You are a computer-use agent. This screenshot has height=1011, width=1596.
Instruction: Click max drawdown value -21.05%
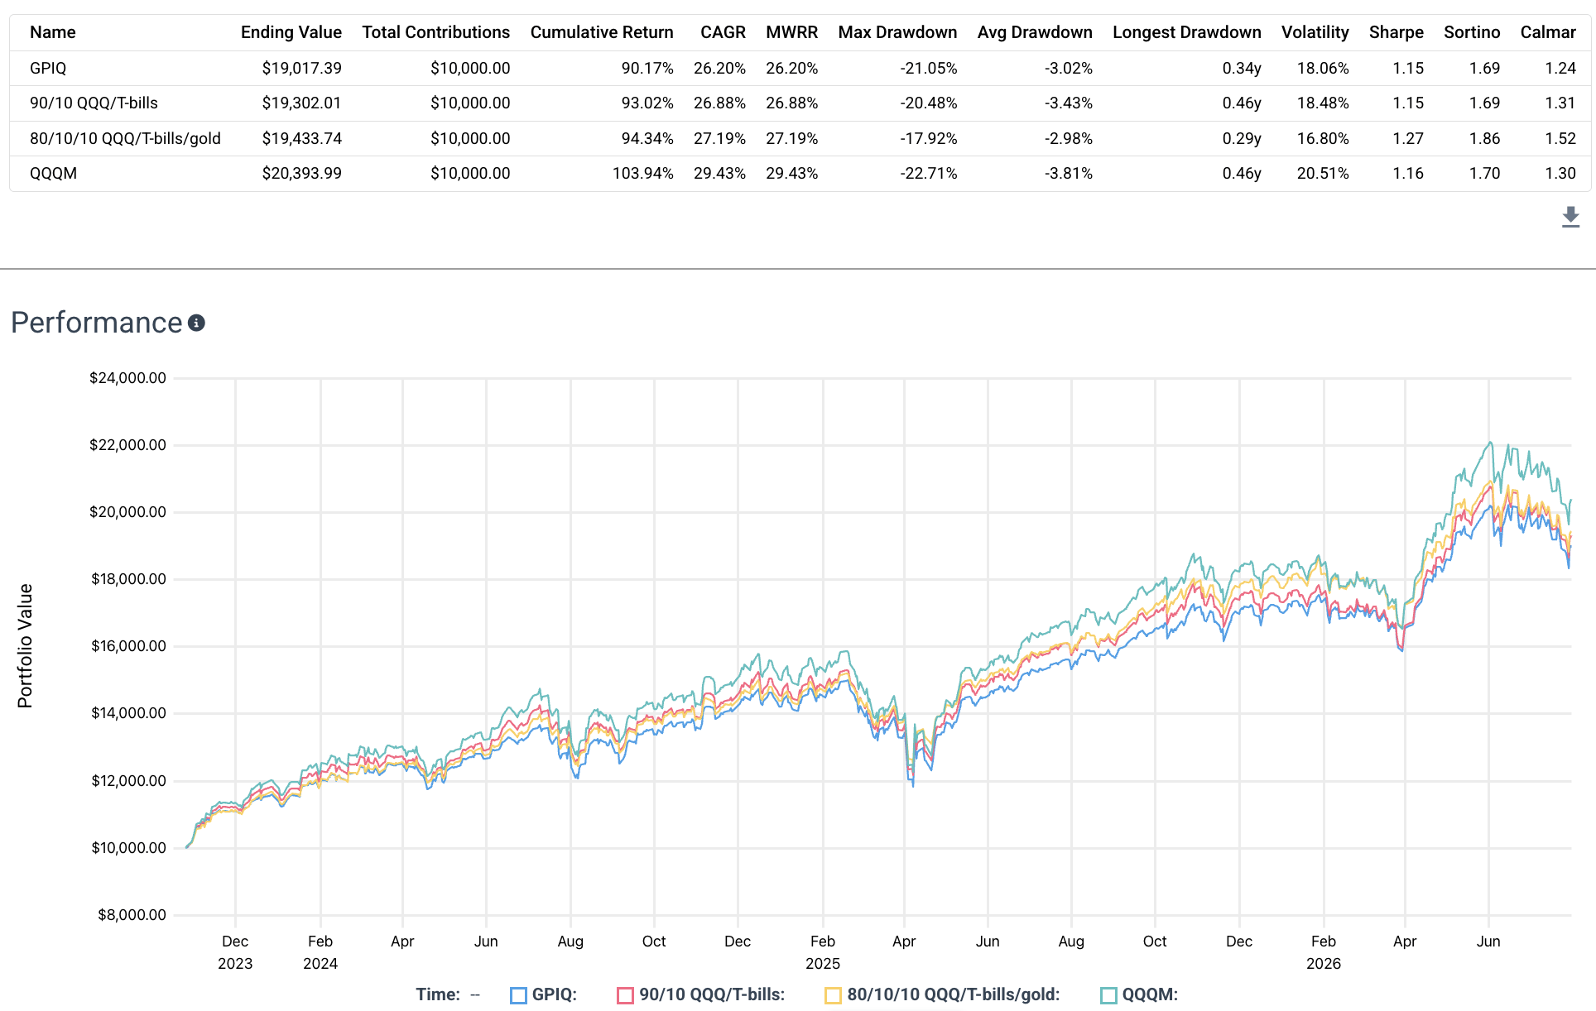[929, 68]
